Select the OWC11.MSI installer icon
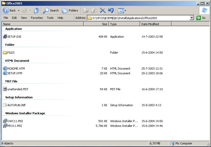Viewport: 211px width, 147px height. (x=5, y=121)
